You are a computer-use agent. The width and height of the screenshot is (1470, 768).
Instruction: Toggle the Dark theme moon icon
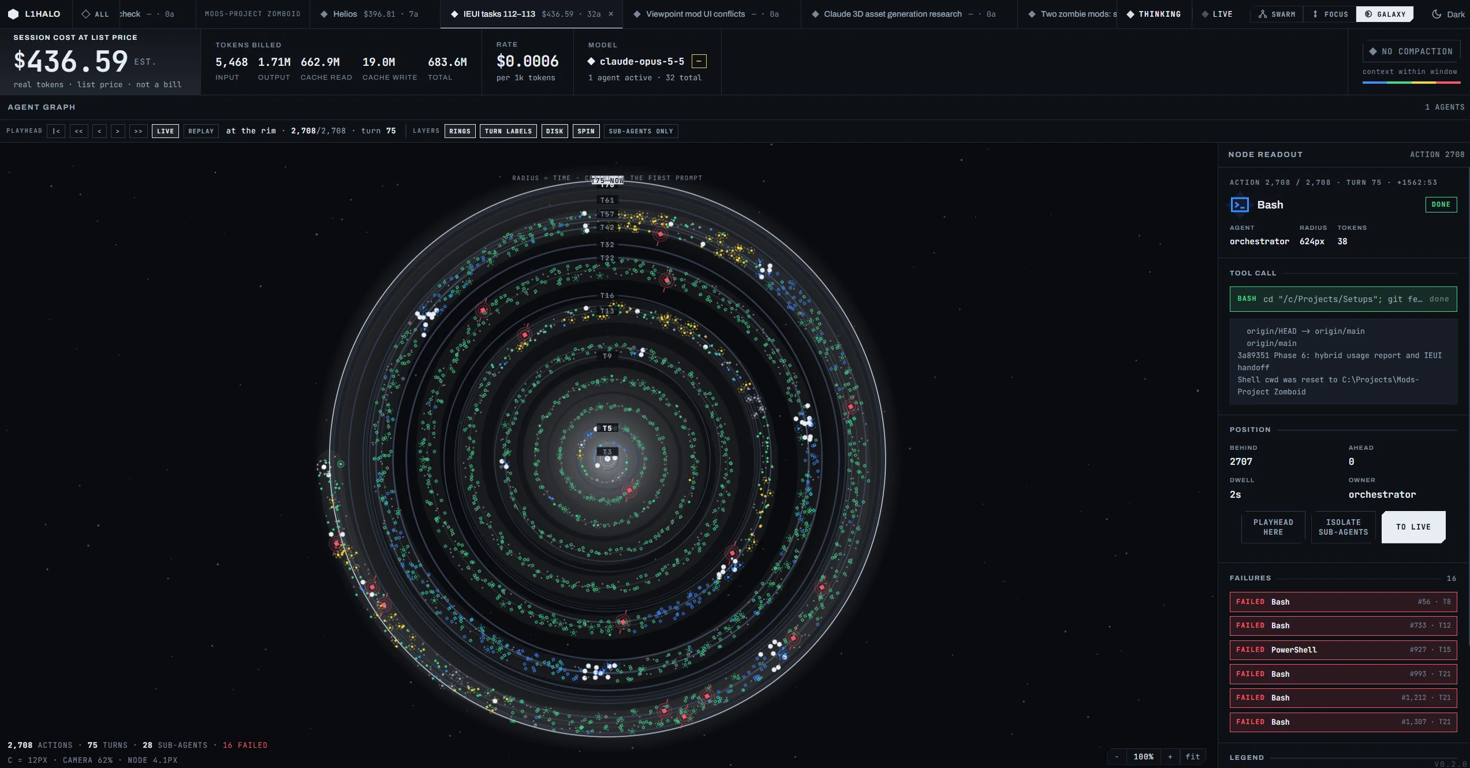click(1437, 14)
